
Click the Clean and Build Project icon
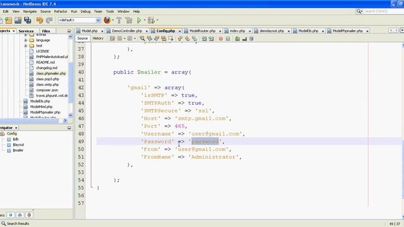click(x=129, y=20)
